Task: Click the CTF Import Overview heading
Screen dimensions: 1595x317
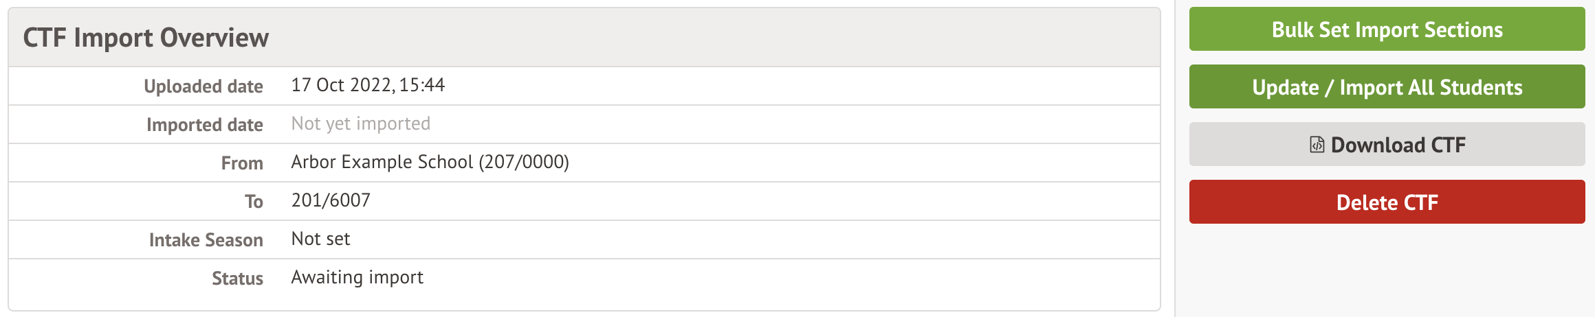Action: [x=146, y=38]
